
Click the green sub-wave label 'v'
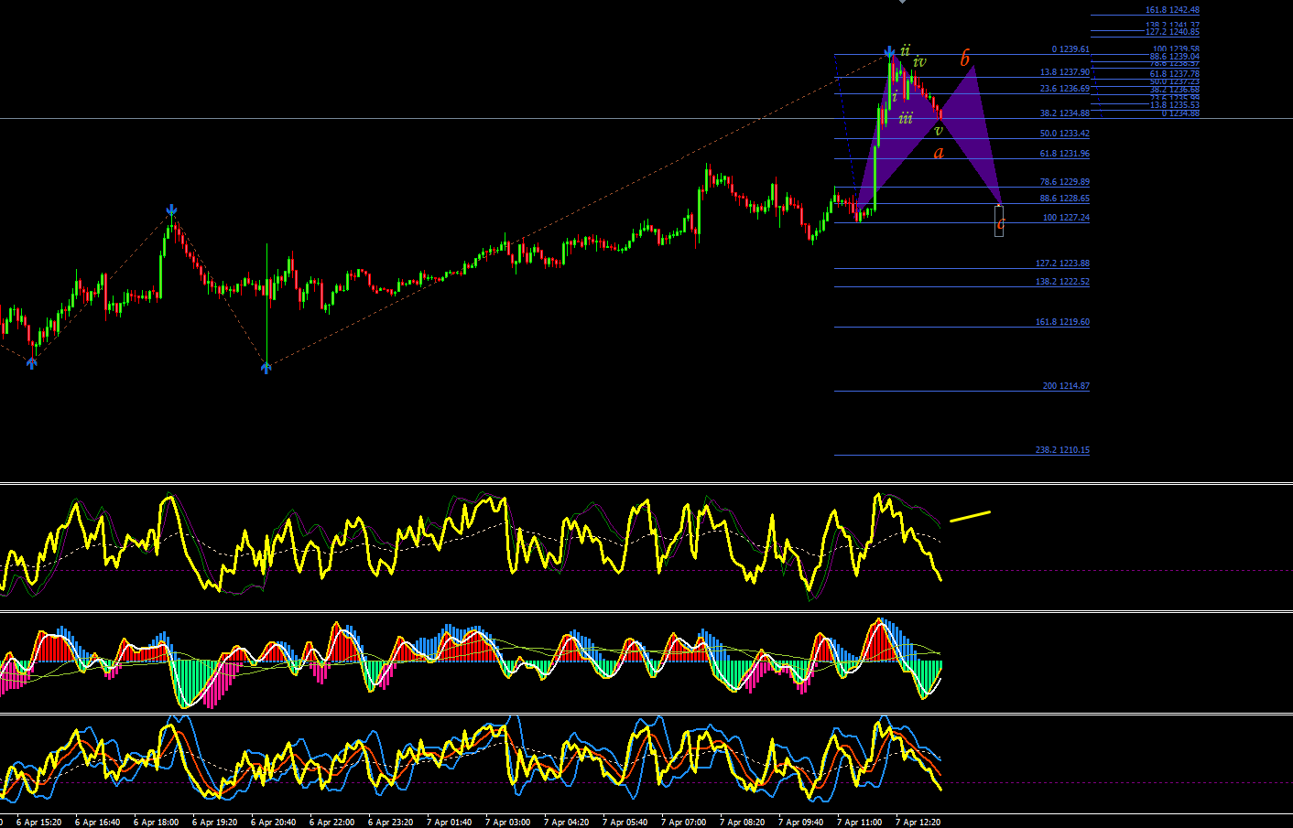pyautogui.click(x=938, y=131)
